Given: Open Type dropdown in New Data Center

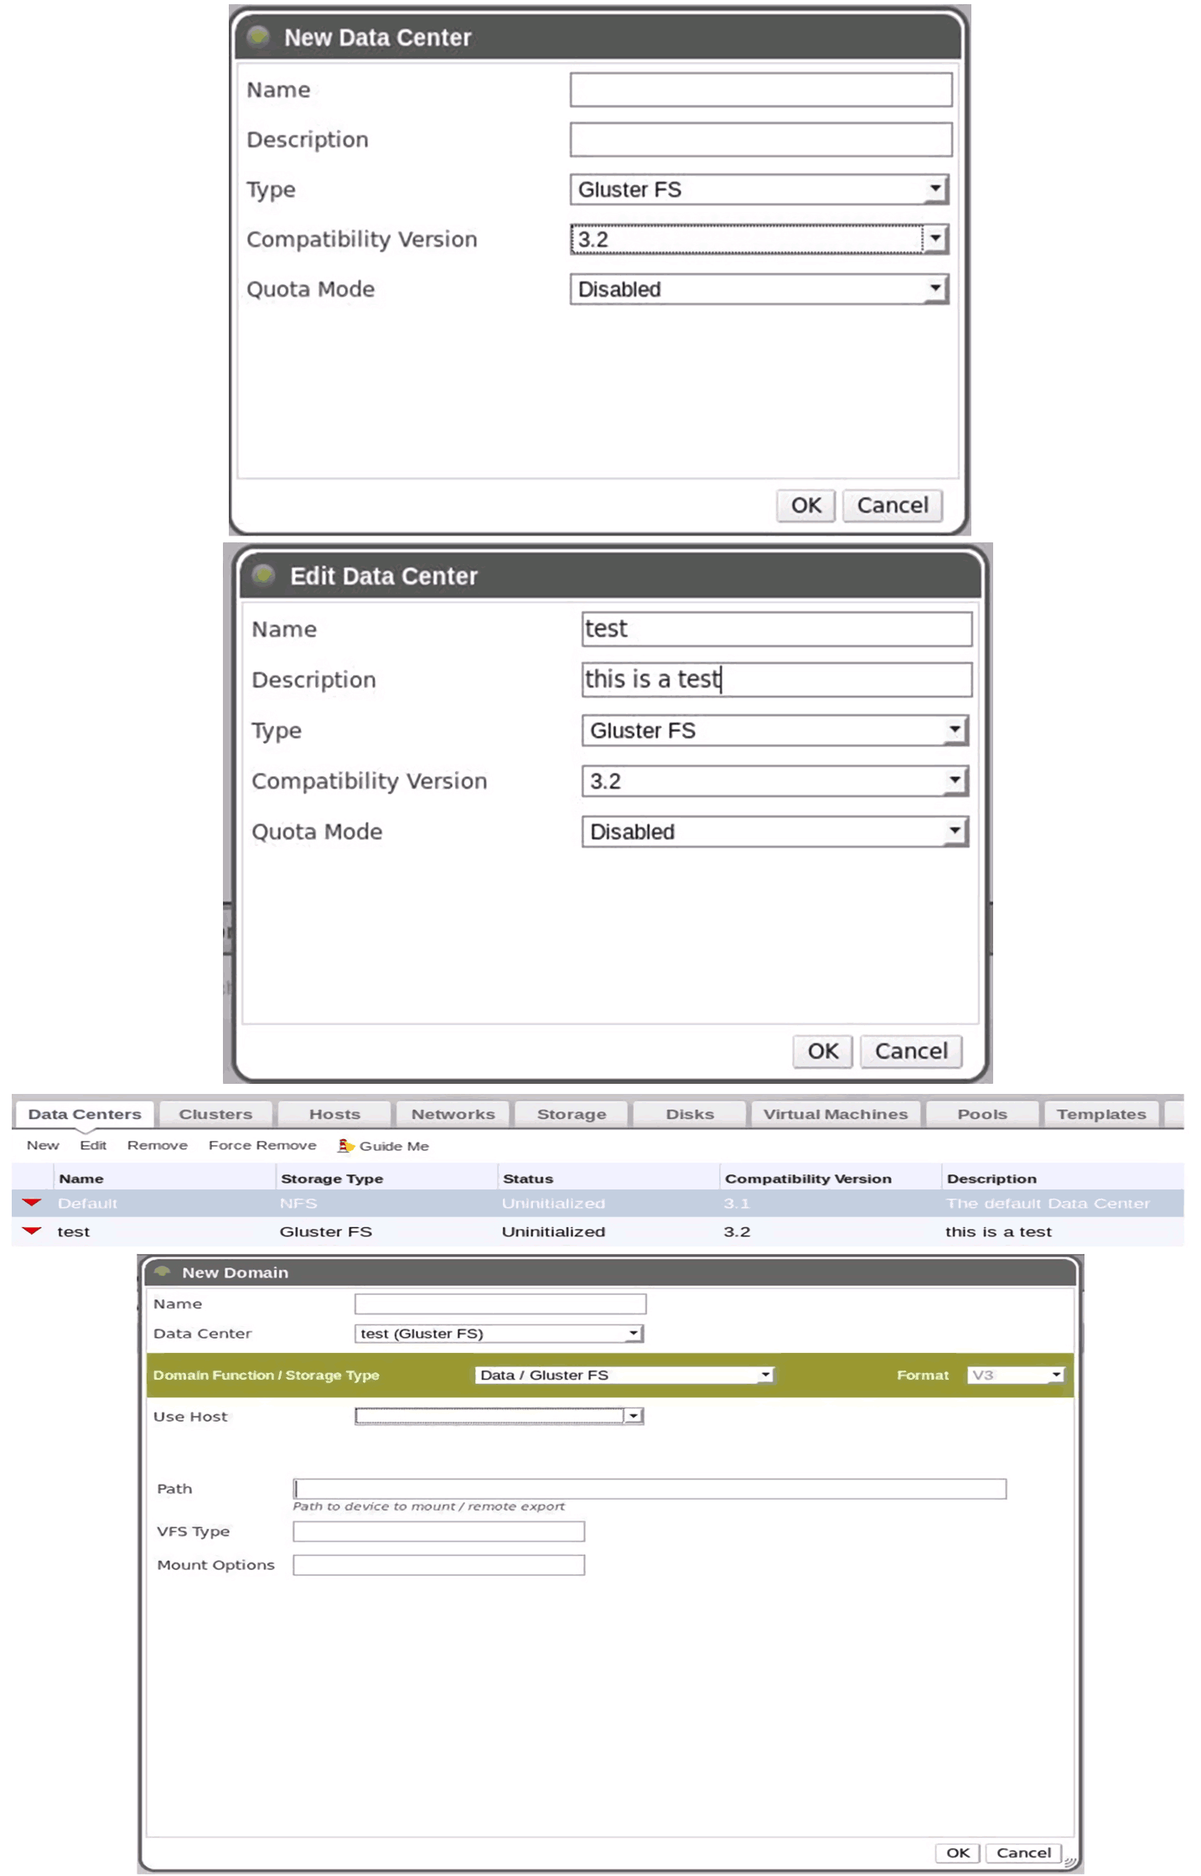Looking at the screenshot, I should 934,189.
